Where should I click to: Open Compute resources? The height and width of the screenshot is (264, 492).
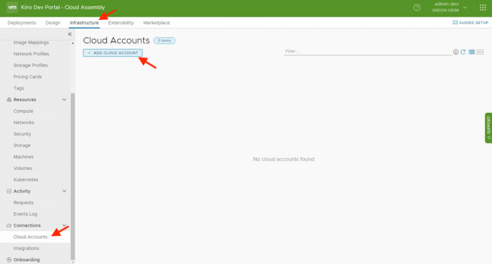pos(23,111)
